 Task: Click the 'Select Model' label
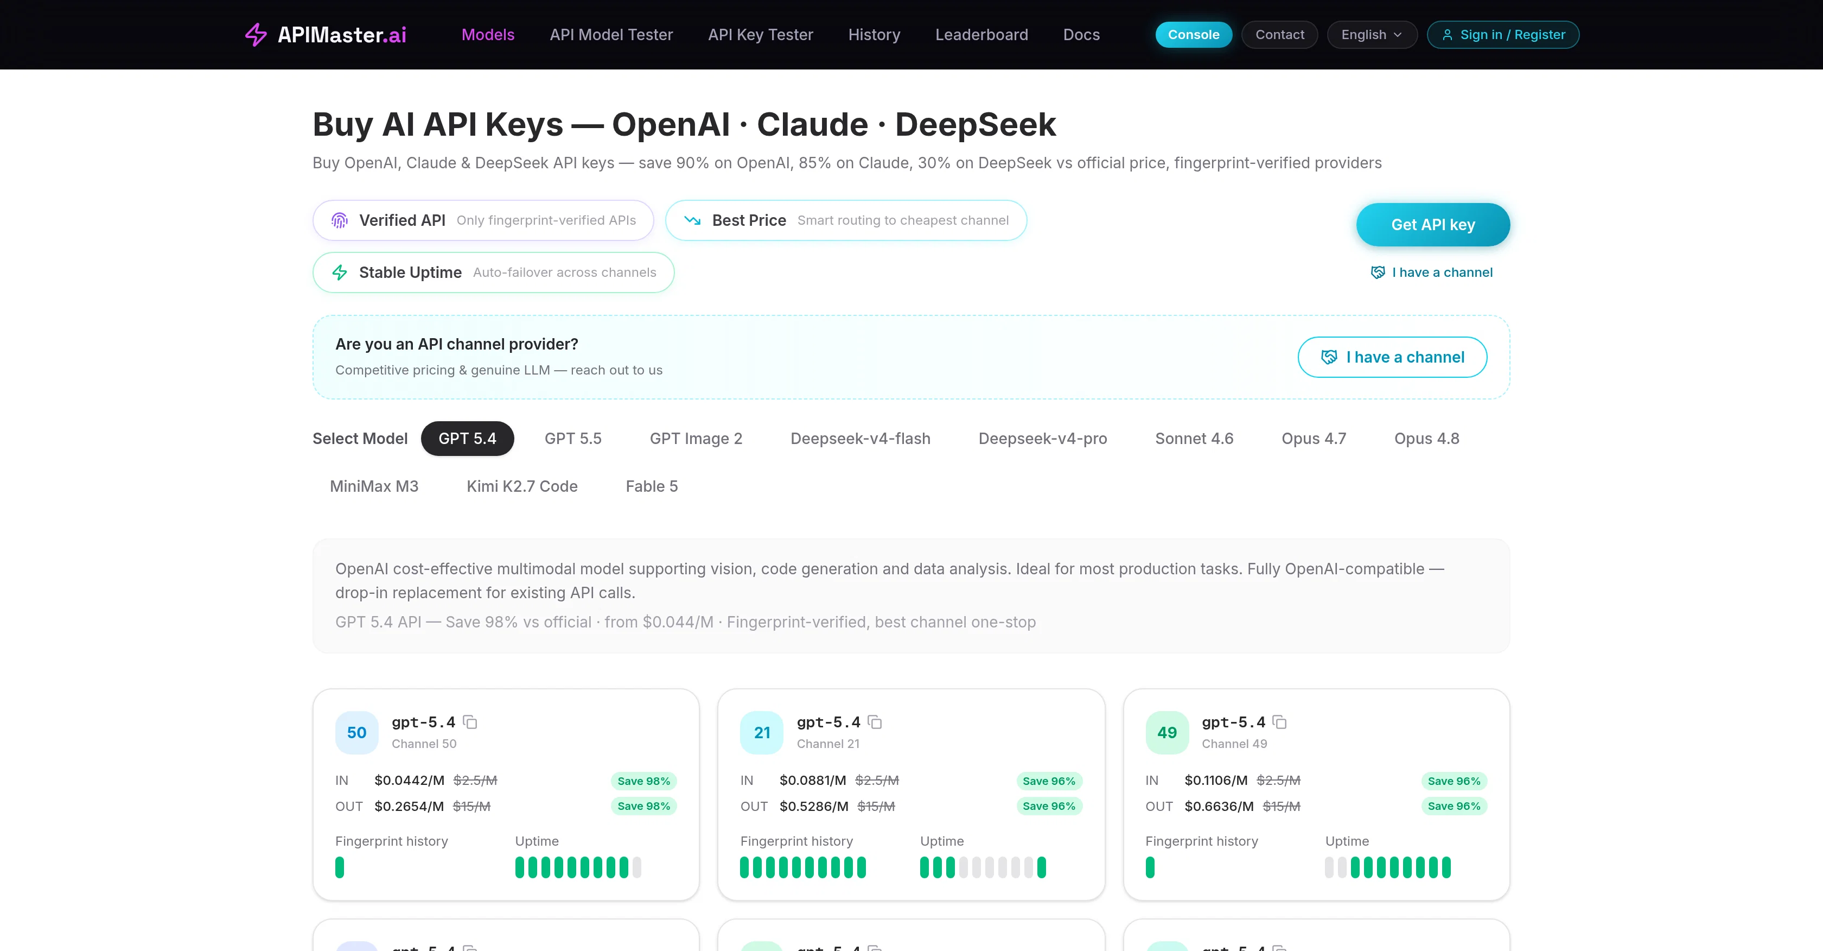click(360, 439)
